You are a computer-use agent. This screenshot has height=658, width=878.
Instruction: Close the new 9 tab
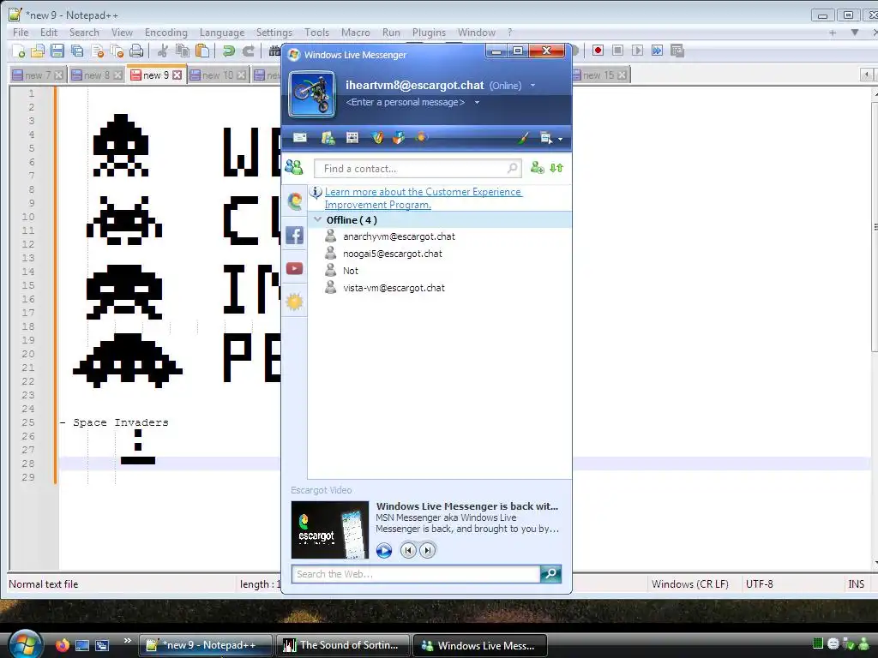point(177,75)
